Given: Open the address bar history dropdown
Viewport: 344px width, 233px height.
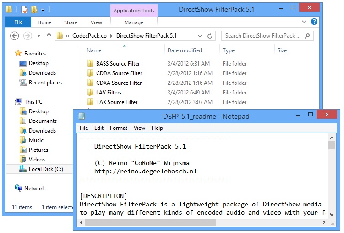Looking at the screenshot, I should pos(199,36).
